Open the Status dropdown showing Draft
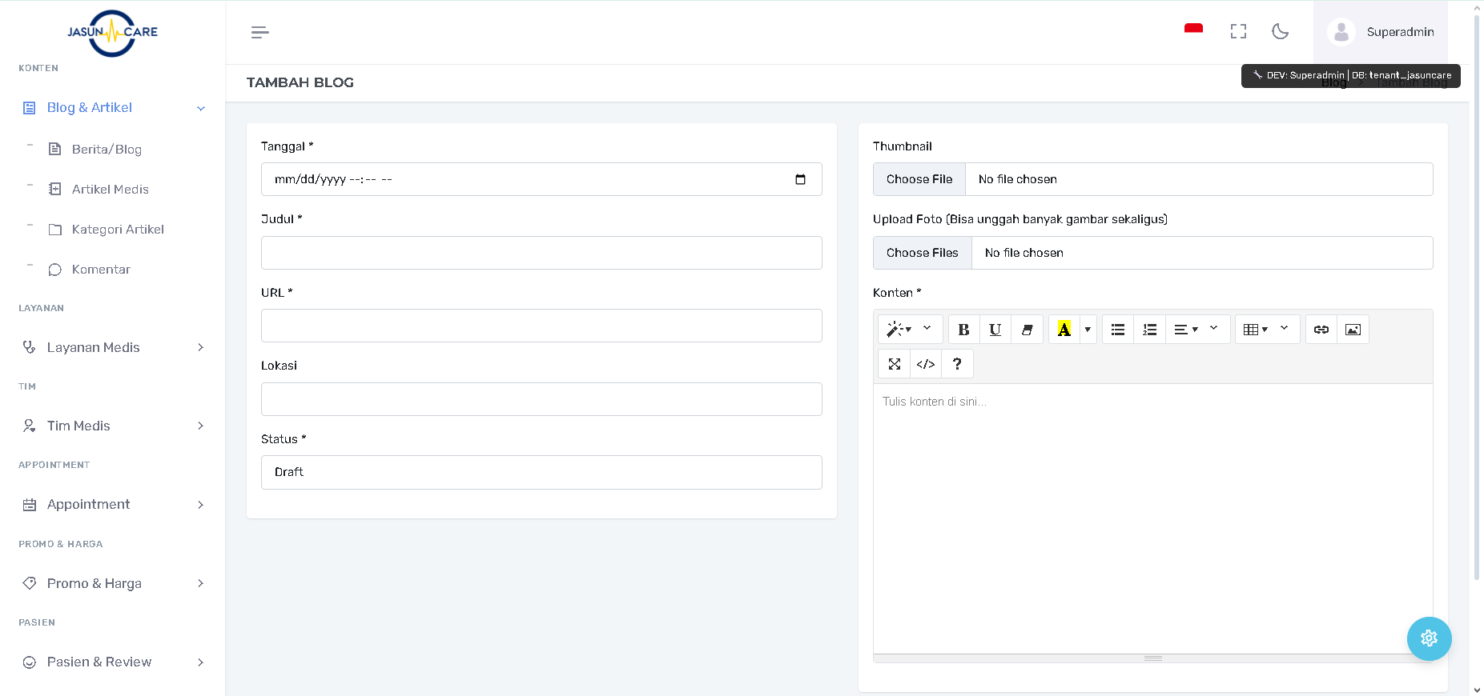Viewport: 1484px width, 696px height. (x=541, y=472)
